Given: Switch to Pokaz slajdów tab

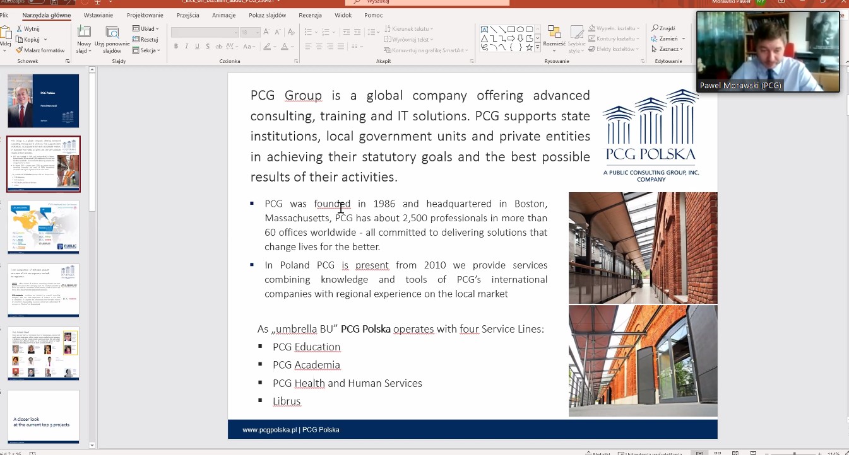Looking at the screenshot, I should coord(268,15).
